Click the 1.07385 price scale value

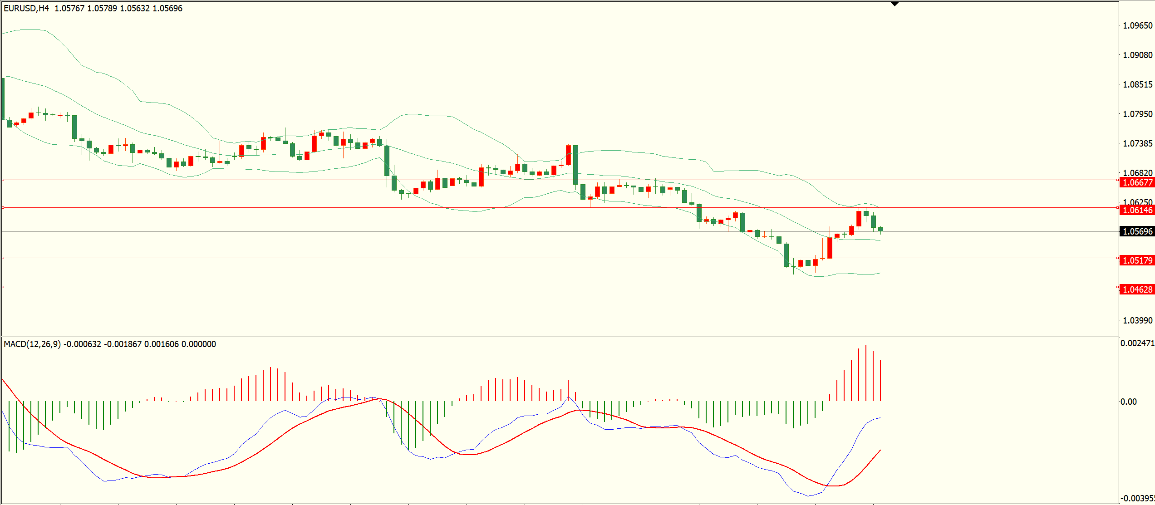(1137, 143)
